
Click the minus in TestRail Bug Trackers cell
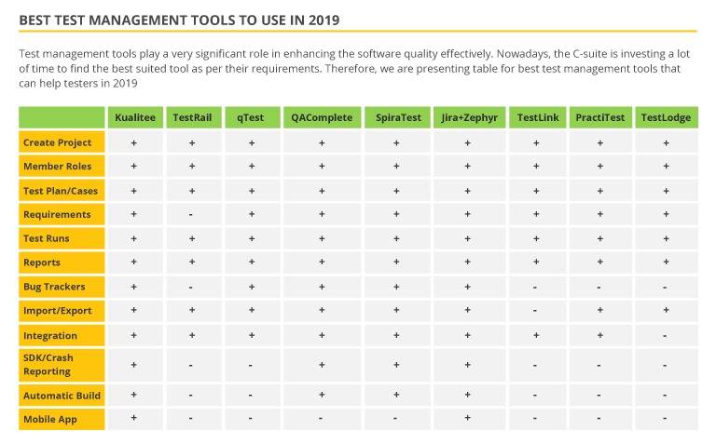[x=191, y=288]
